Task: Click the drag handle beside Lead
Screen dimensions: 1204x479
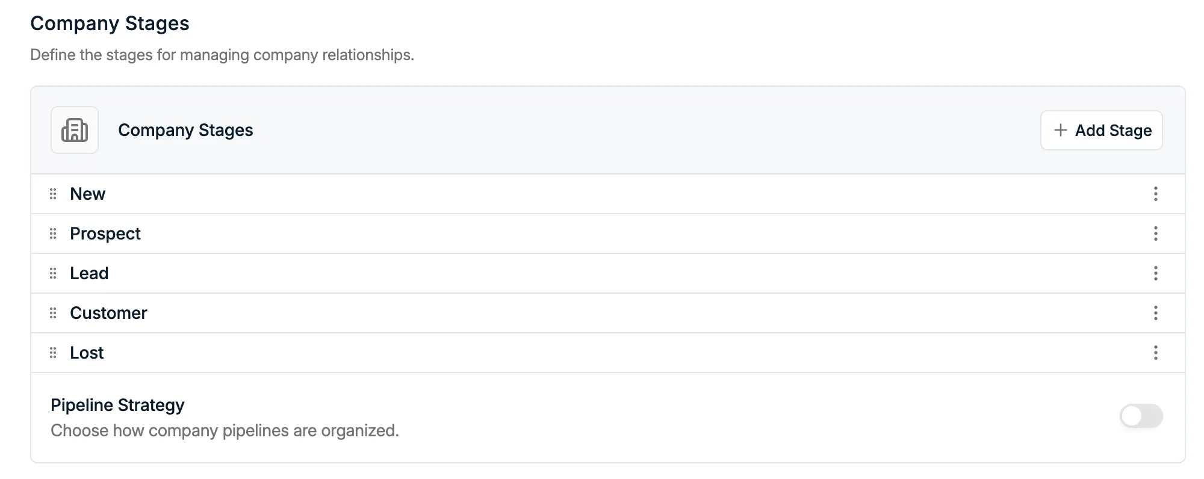Action: (53, 273)
